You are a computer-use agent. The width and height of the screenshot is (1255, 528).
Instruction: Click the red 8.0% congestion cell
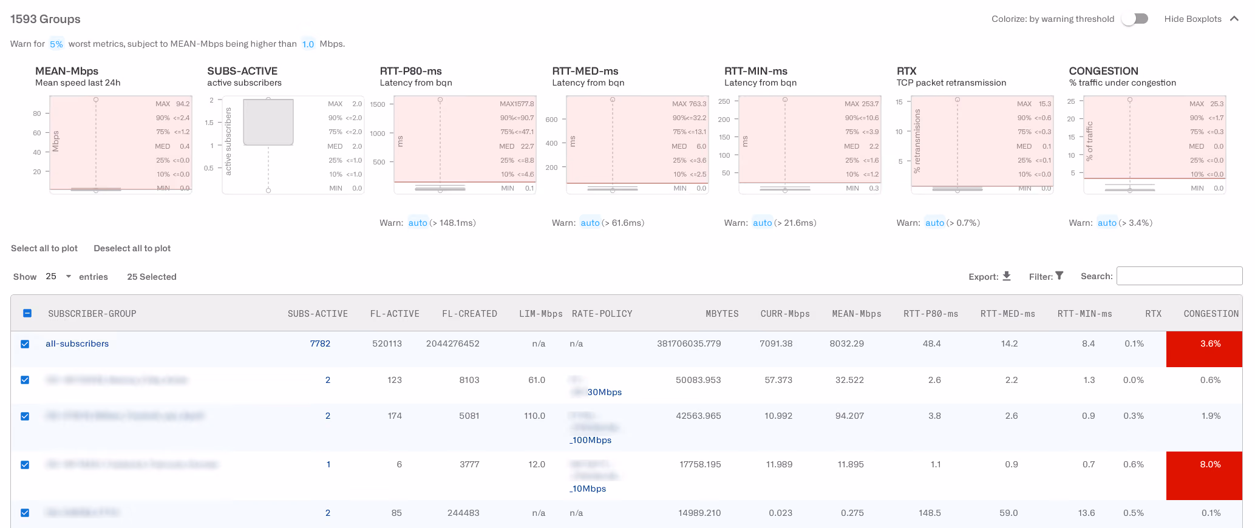(x=1204, y=476)
